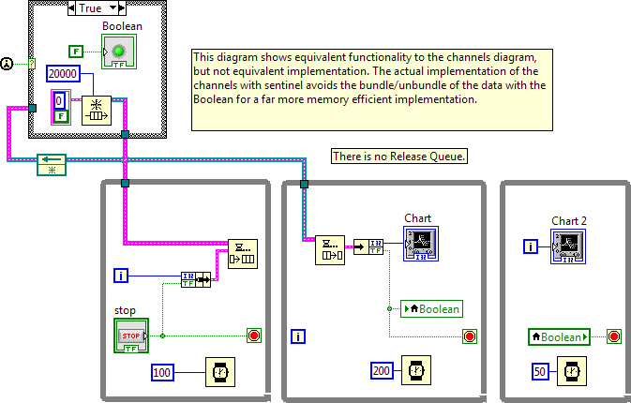The height and width of the screenshot is (403, 631).
Task: Click the 100 millisecond constant
Action: (x=162, y=372)
